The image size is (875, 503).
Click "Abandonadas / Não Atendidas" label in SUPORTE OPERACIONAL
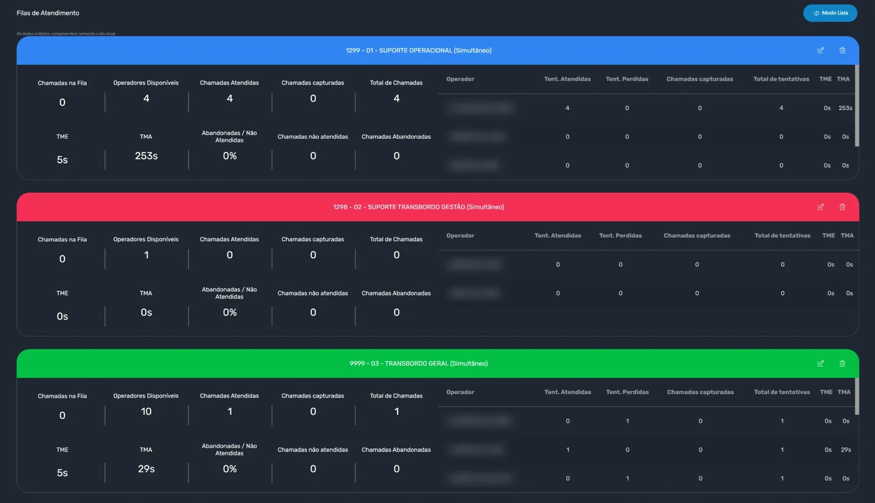230,137
